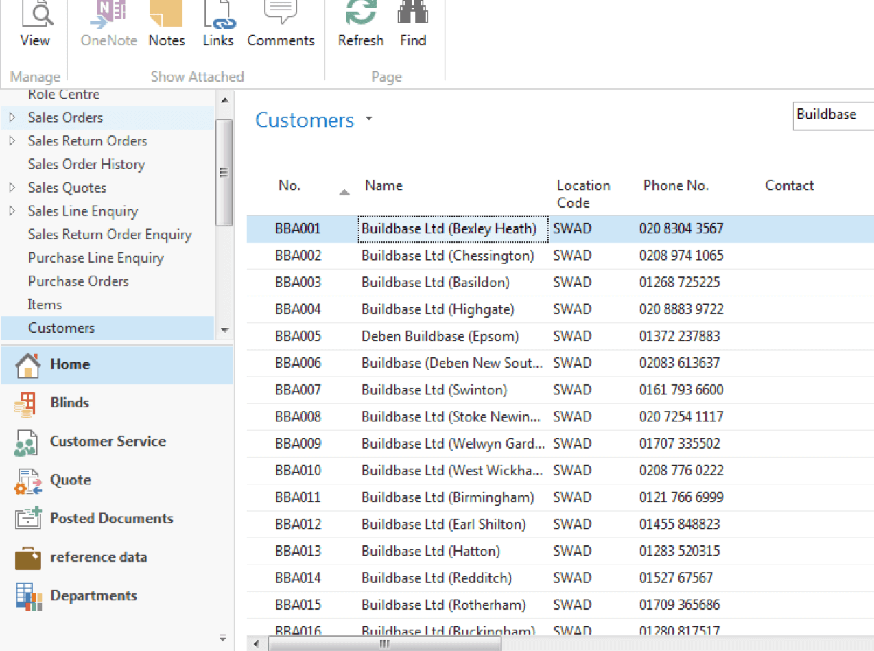Click customer number BBA006
This screenshot has height=651, width=874.
[298, 363]
